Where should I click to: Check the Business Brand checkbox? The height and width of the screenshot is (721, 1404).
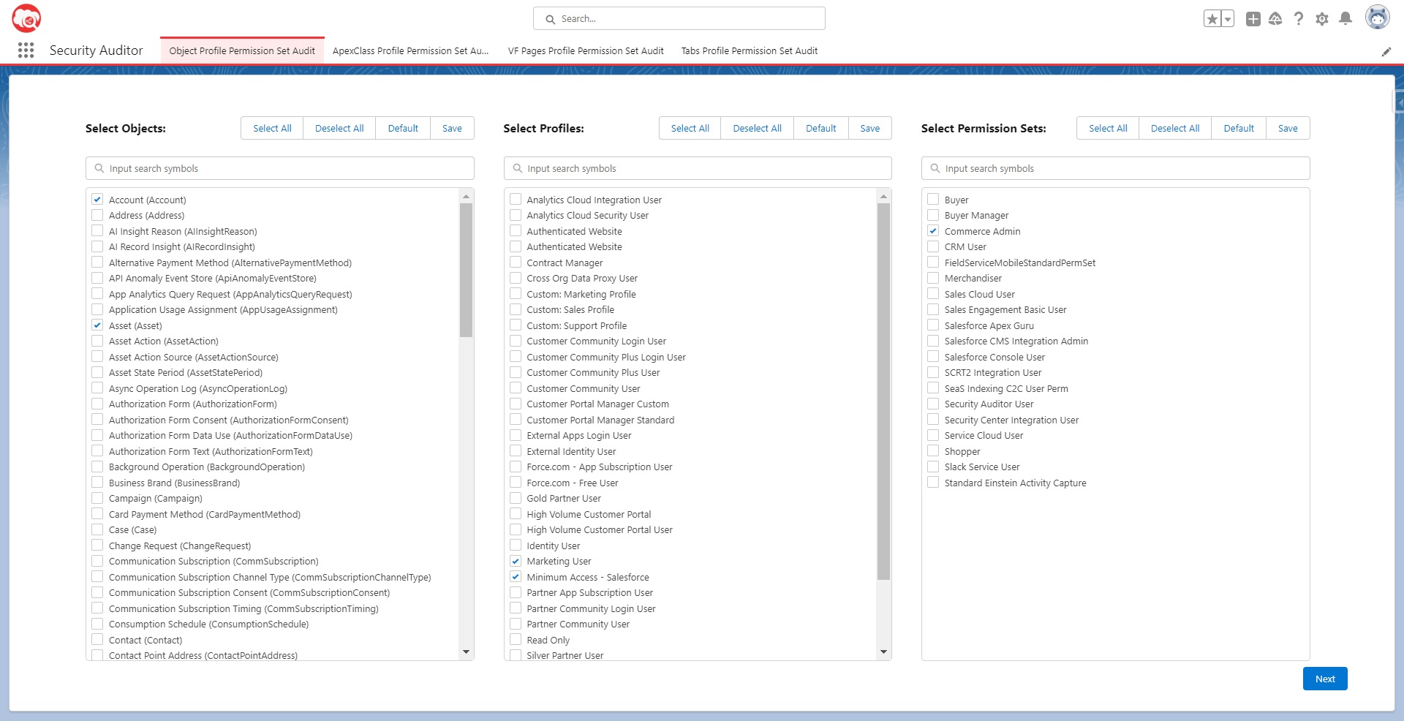pos(97,483)
